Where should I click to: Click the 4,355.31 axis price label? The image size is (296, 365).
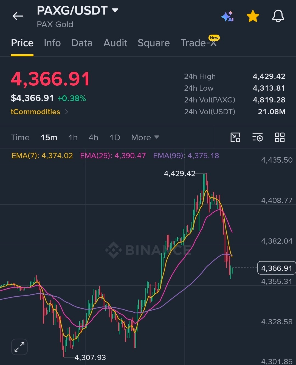pyautogui.click(x=277, y=282)
